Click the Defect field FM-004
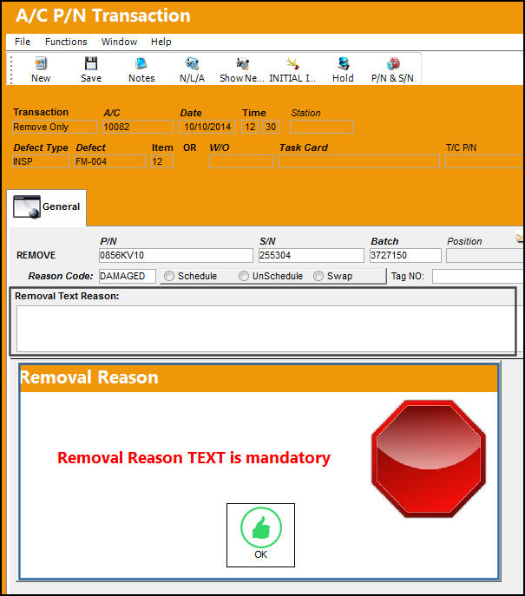The width and height of the screenshot is (525, 596). click(110, 161)
